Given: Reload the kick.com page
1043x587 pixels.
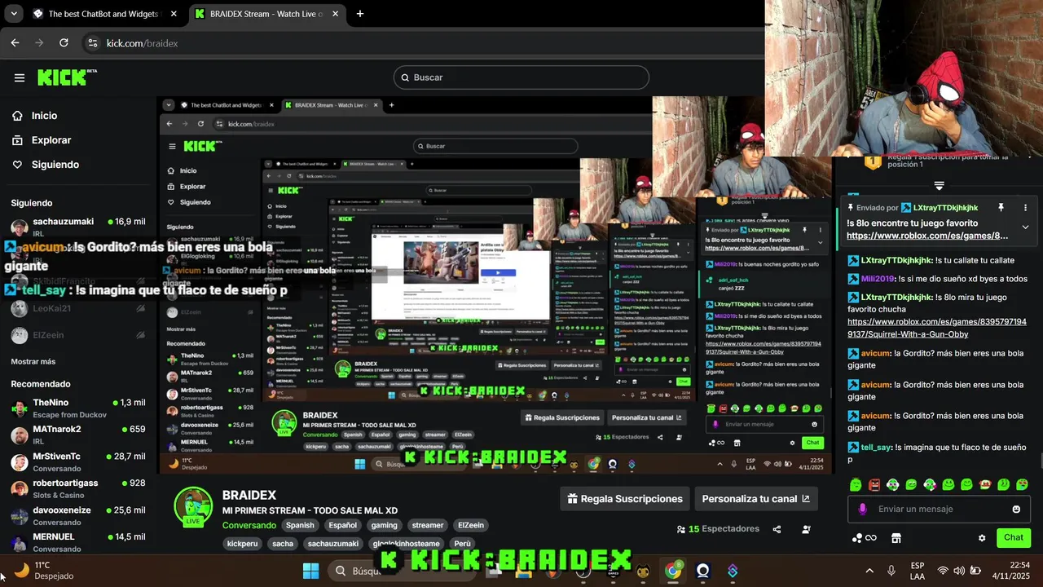Looking at the screenshot, I should 64,43.
